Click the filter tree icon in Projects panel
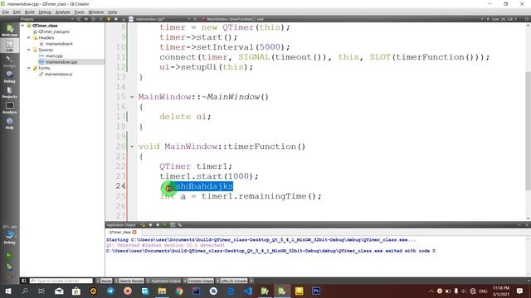This screenshot has width=531, height=298. tap(79, 19)
